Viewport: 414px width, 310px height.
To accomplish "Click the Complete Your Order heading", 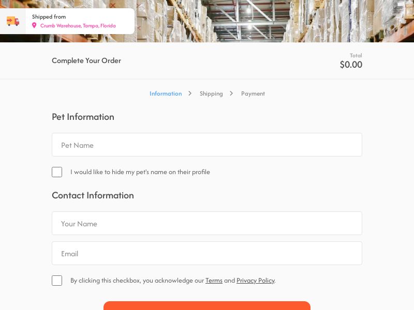I will pyautogui.click(x=86, y=60).
